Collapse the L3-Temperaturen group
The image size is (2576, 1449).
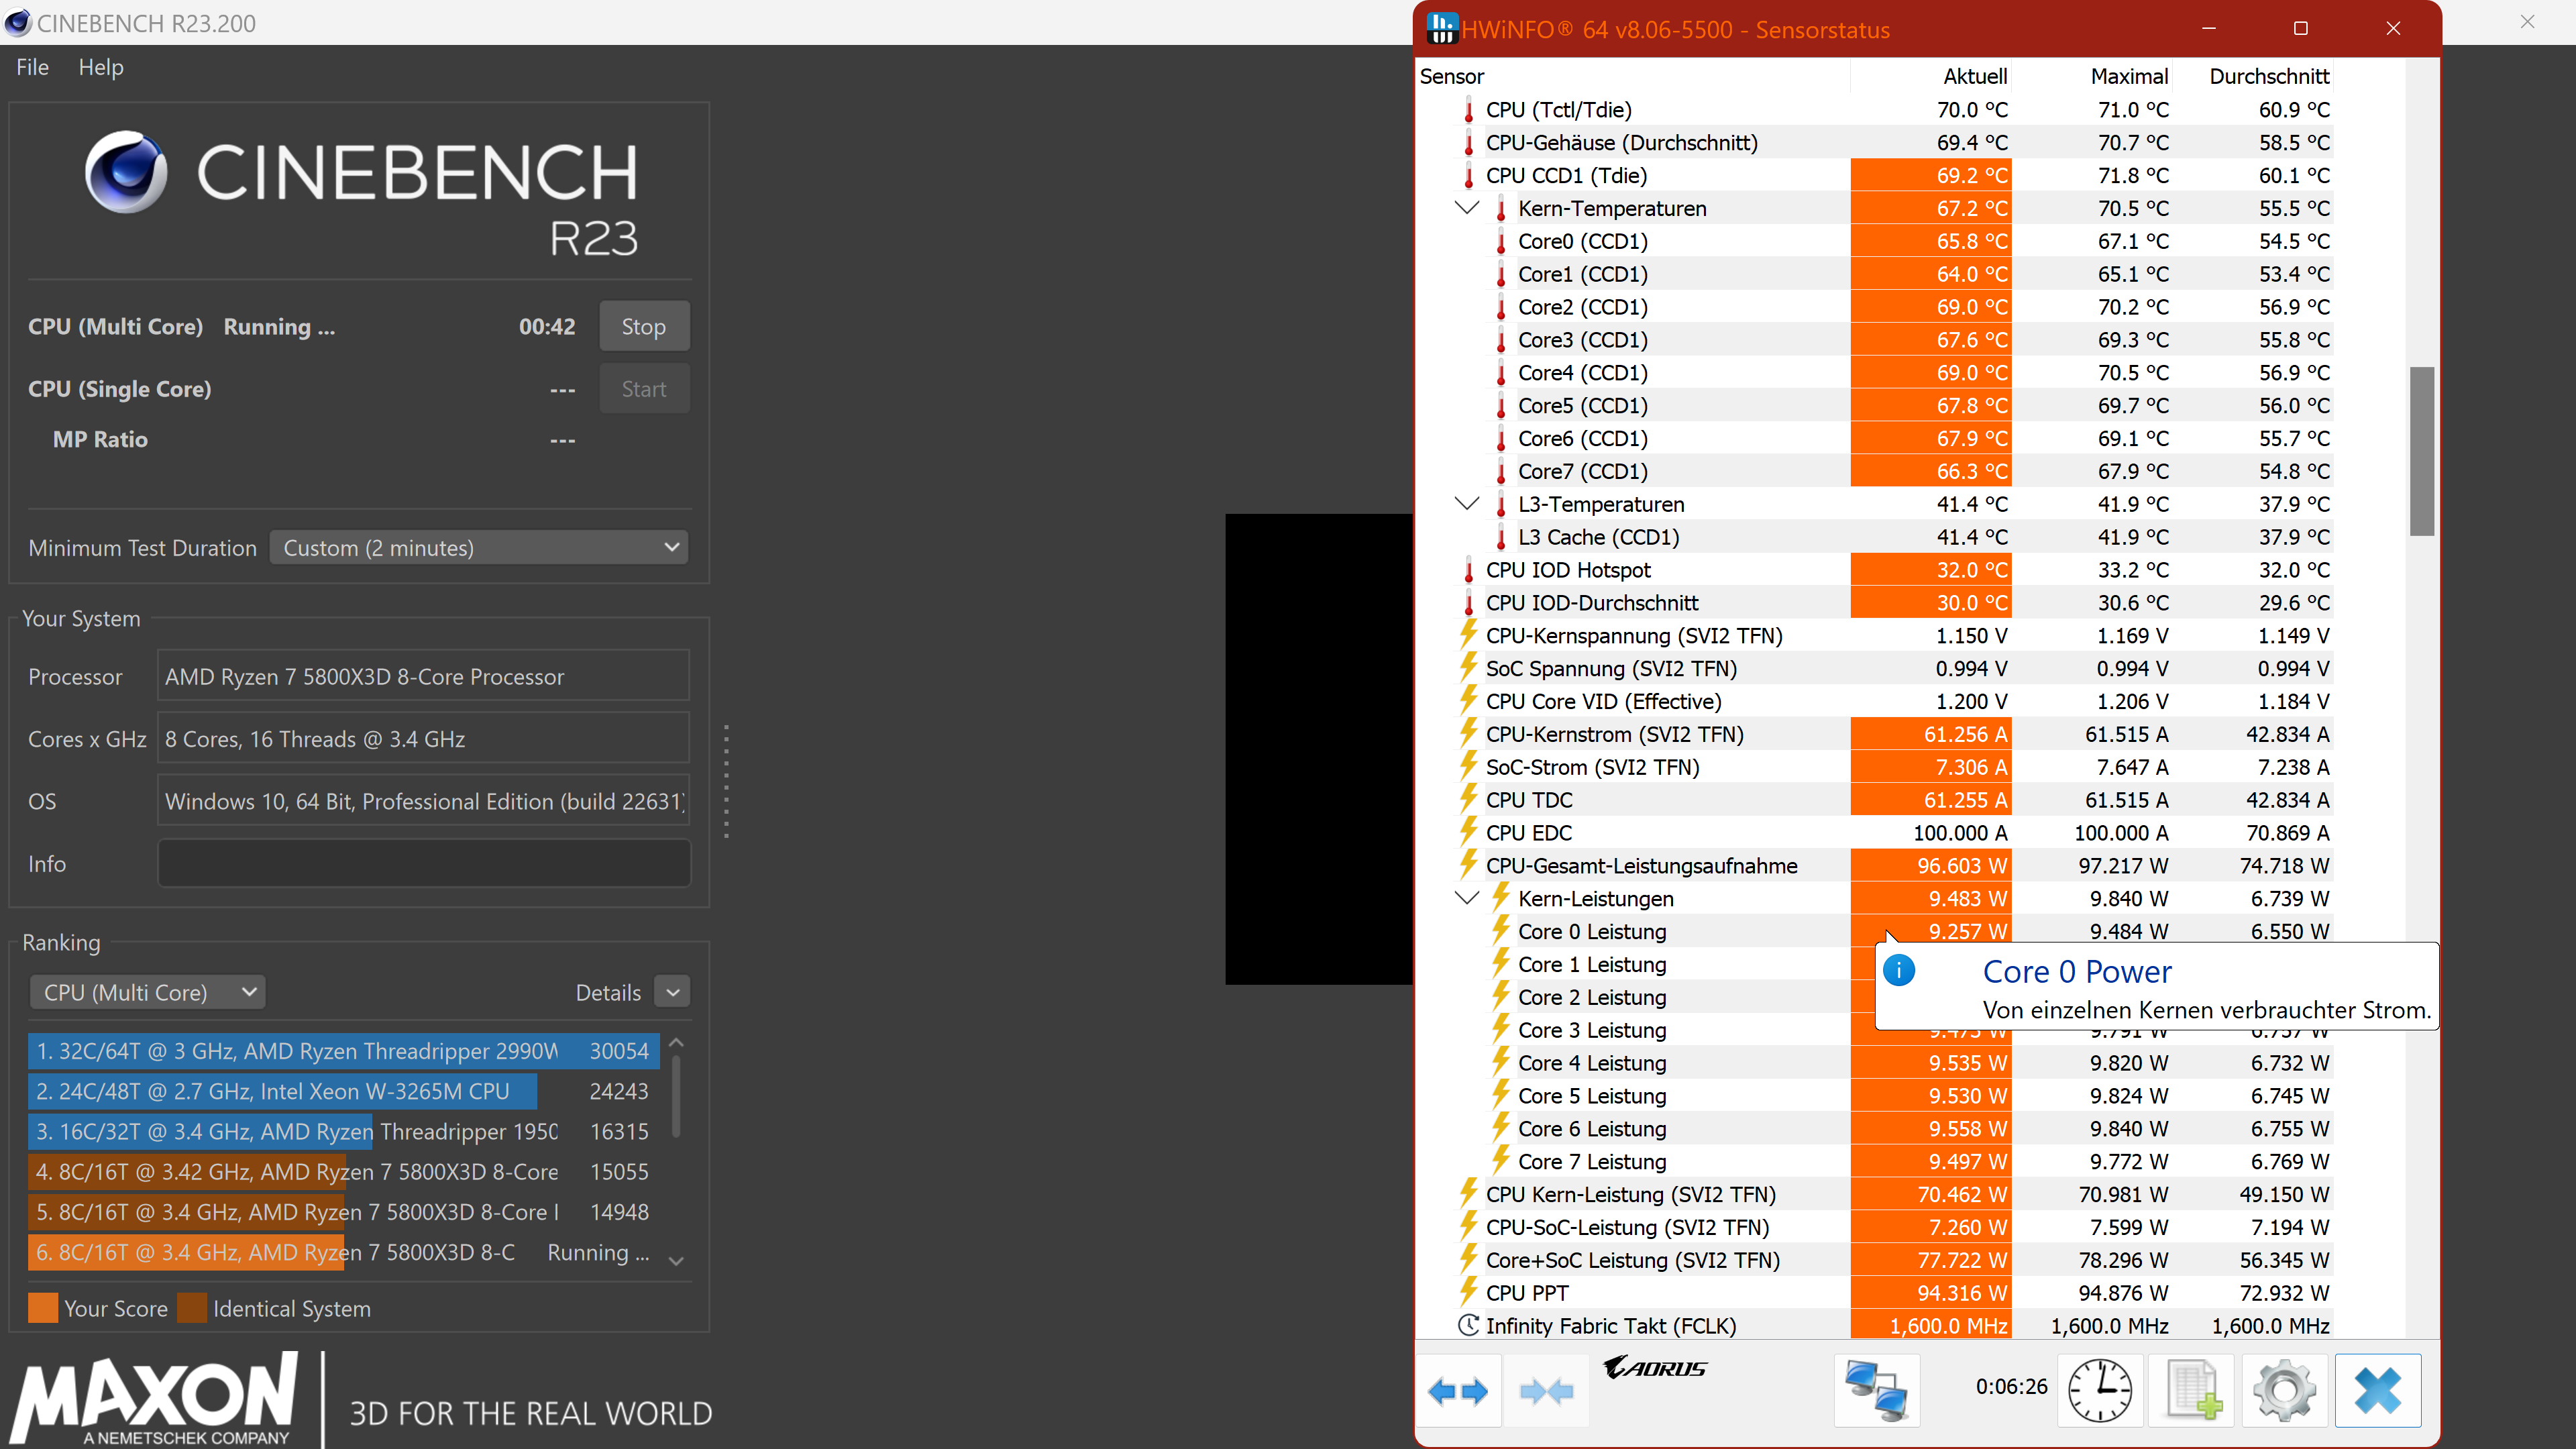(x=1467, y=504)
